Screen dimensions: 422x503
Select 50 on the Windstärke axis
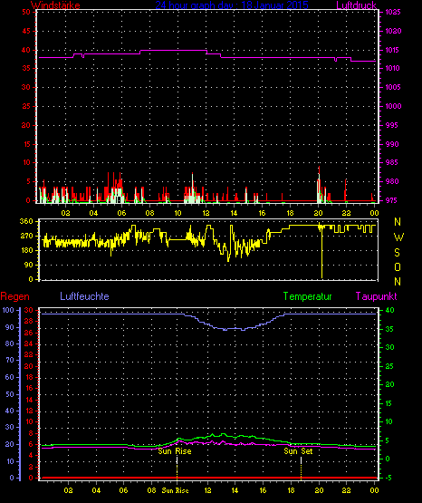26,12
